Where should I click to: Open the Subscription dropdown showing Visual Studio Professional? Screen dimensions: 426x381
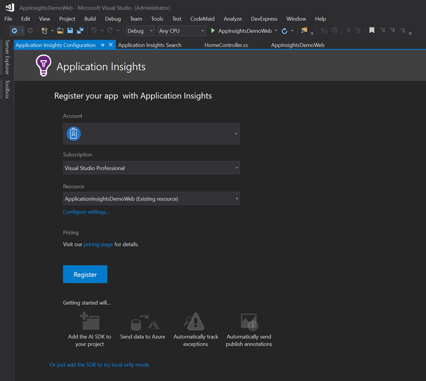[x=151, y=168]
